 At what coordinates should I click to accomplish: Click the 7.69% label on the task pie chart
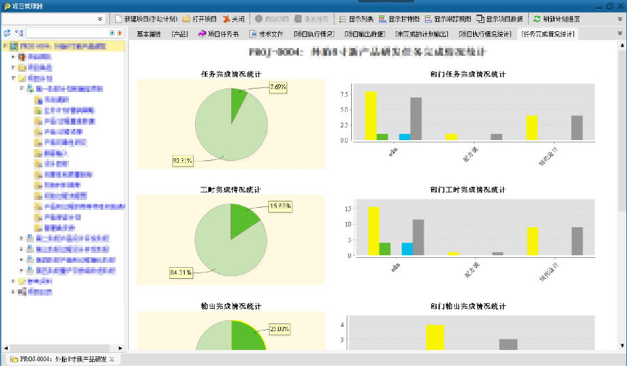[278, 87]
